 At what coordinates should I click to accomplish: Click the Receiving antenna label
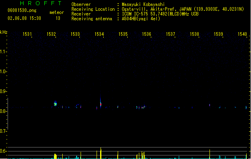[92, 19]
